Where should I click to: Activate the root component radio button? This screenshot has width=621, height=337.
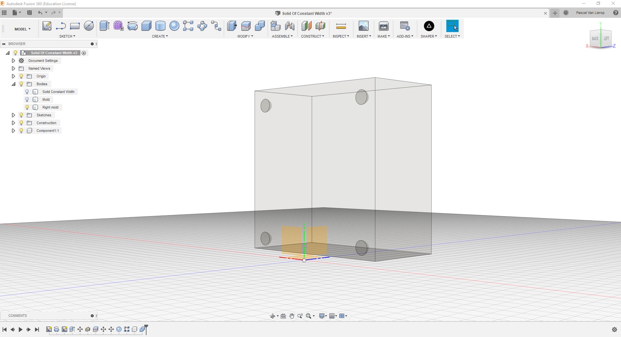point(84,53)
